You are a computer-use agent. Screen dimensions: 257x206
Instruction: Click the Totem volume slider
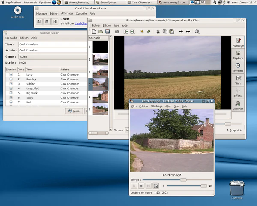tap(186, 186)
